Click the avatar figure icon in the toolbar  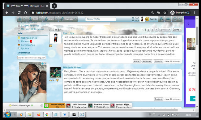(x=142, y=19)
